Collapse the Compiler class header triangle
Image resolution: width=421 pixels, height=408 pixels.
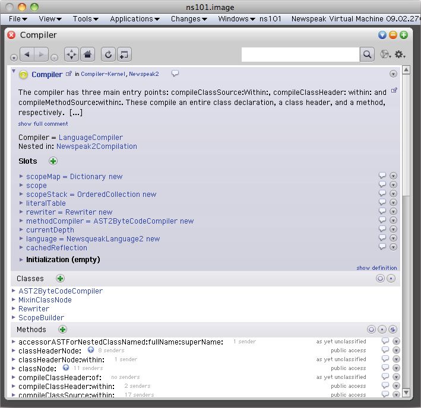(14, 71)
